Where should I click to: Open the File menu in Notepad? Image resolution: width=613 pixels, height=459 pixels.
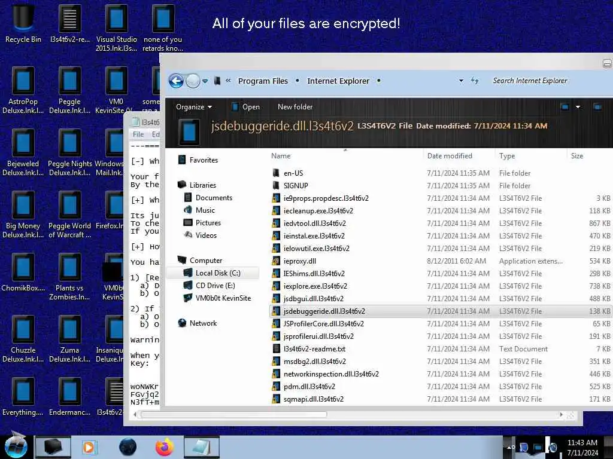click(x=138, y=134)
